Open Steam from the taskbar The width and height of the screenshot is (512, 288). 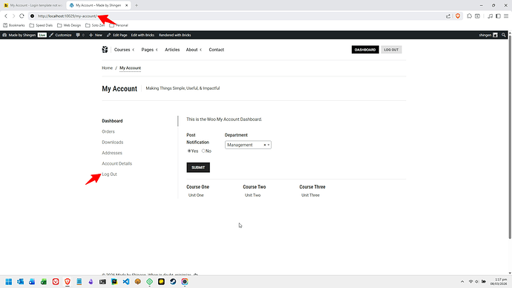173,281
